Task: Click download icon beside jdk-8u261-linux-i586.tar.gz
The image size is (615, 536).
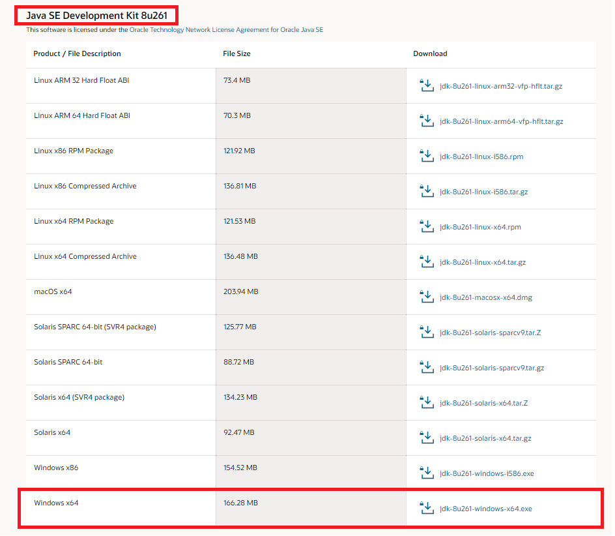Action: [426, 191]
